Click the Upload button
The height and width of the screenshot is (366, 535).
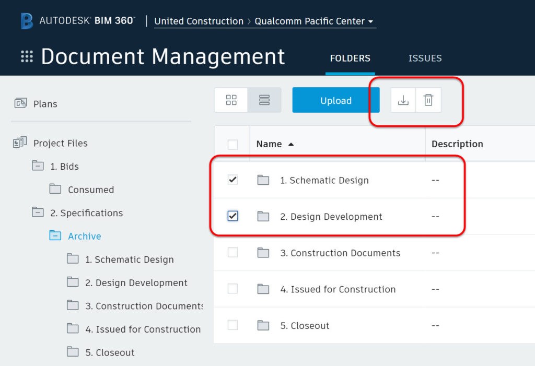[x=336, y=100]
